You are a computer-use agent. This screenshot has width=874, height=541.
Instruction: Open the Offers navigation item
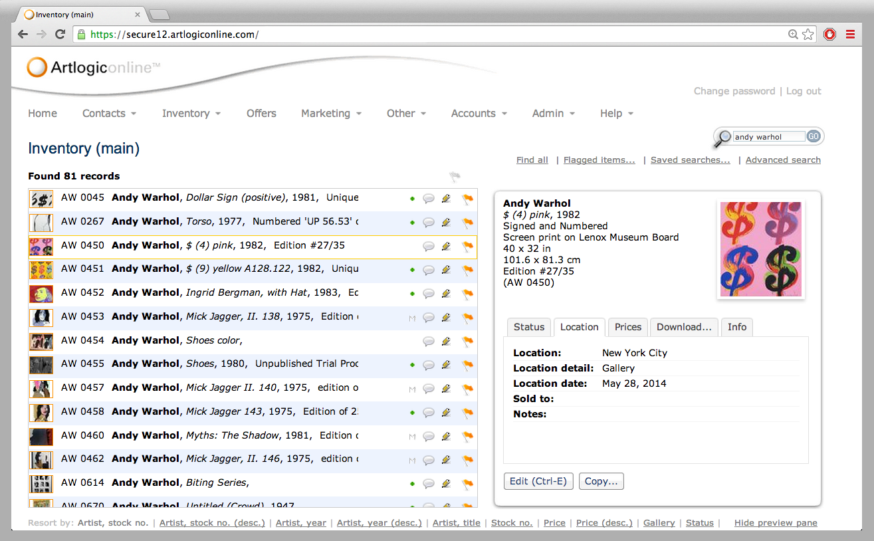(x=261, y=114)
